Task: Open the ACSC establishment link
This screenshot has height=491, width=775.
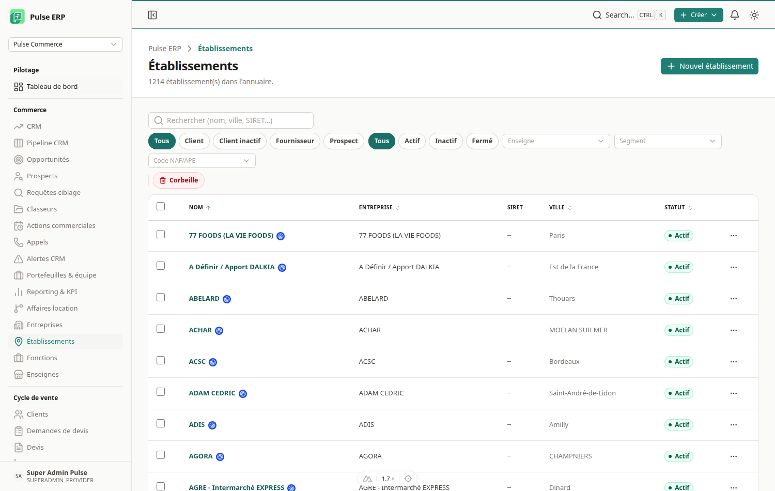Action: click(x=197, y=362)
